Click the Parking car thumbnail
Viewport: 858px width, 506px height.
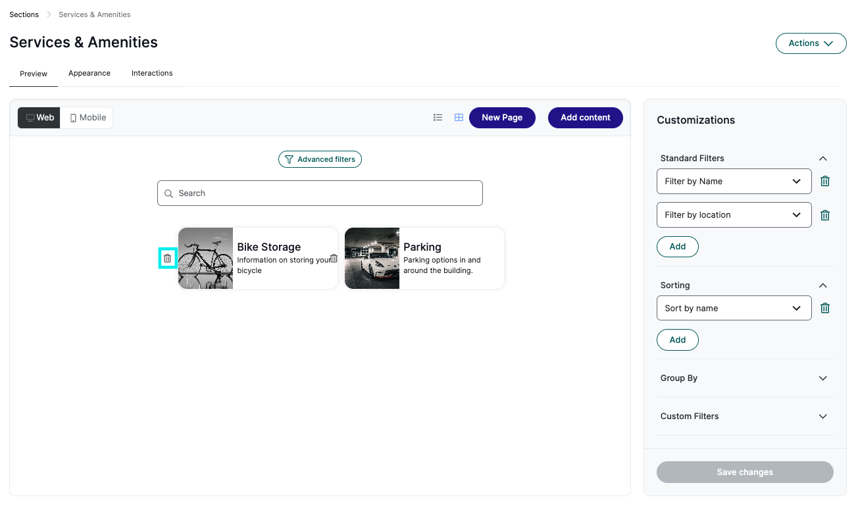(372, 259)
